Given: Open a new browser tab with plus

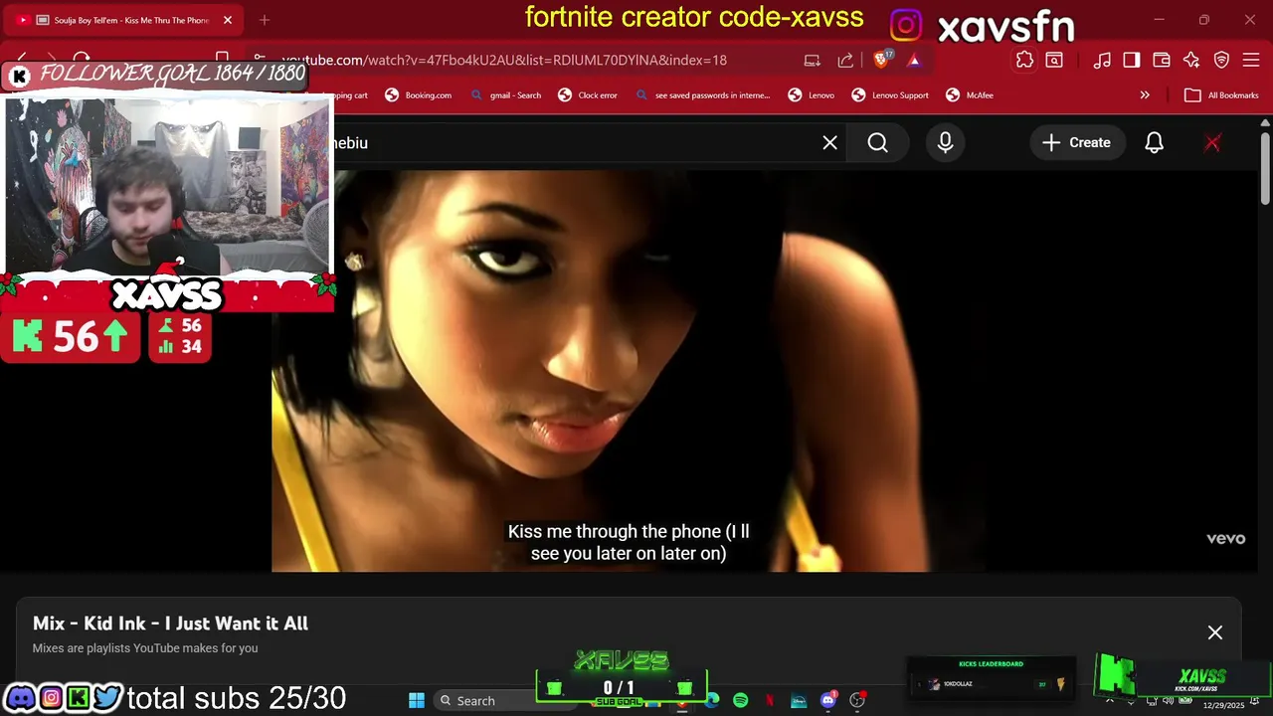Looking at the screenshot, I should pos(265,20).
